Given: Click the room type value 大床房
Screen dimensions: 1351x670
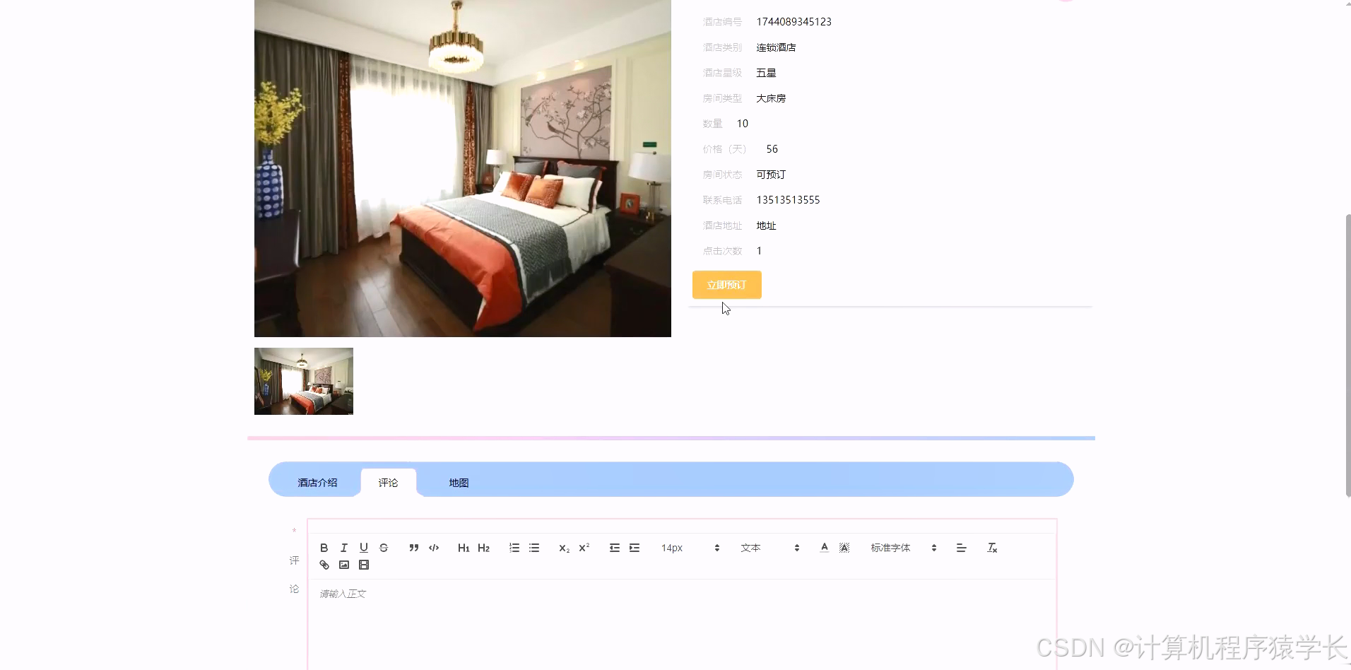Looking at the screenshot, I should [771, 98].
